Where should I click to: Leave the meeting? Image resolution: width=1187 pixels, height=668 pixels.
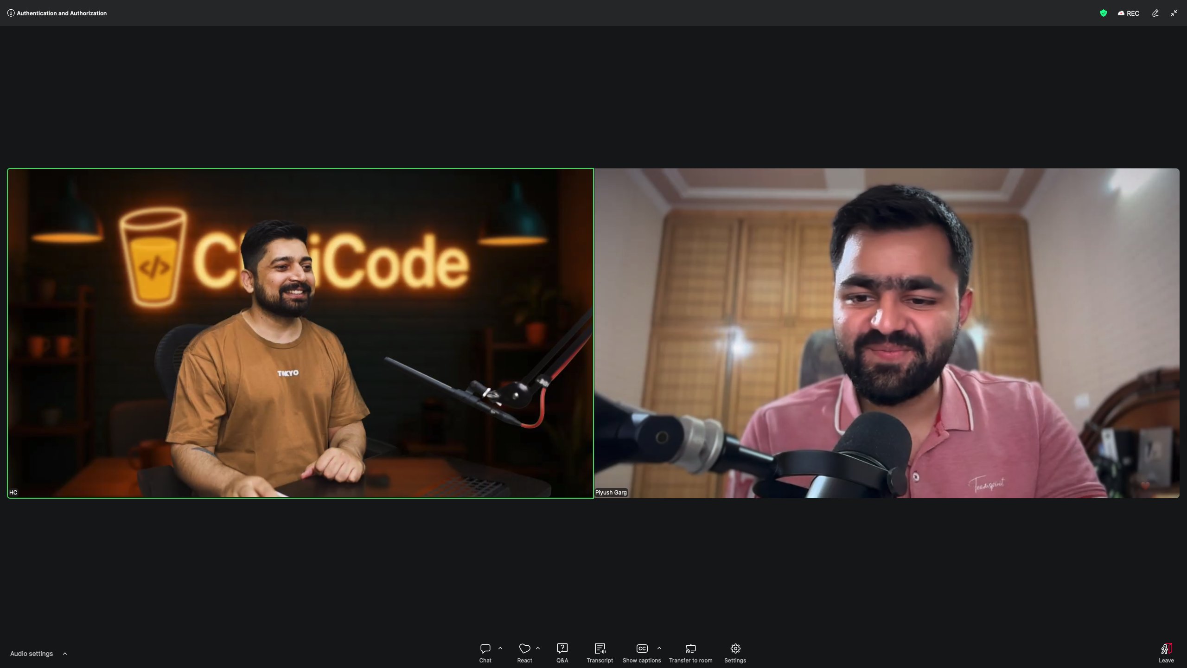[1166, 653]
